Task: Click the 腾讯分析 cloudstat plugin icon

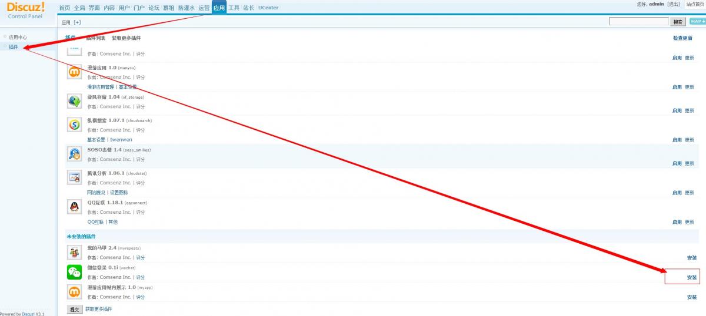Action: 74,177
